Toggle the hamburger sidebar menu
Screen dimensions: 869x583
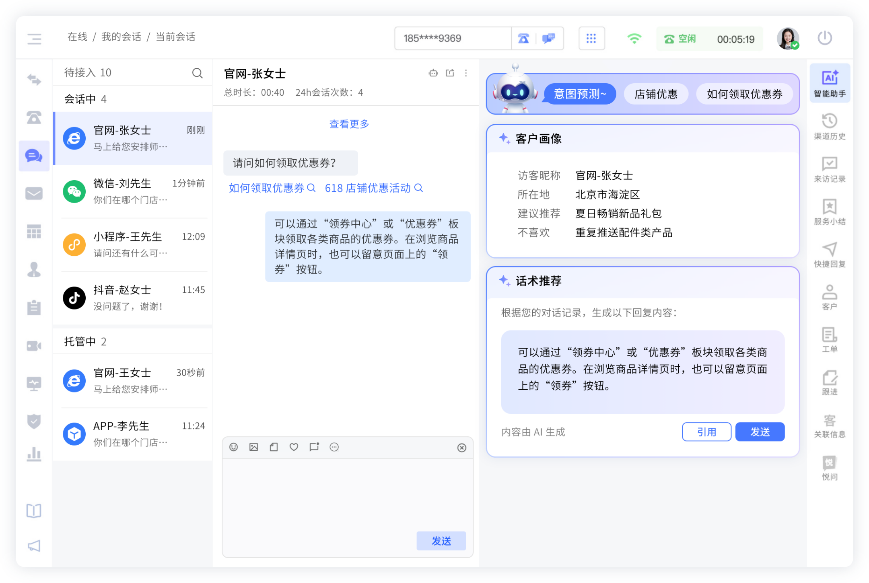click(x=35, y=39)
